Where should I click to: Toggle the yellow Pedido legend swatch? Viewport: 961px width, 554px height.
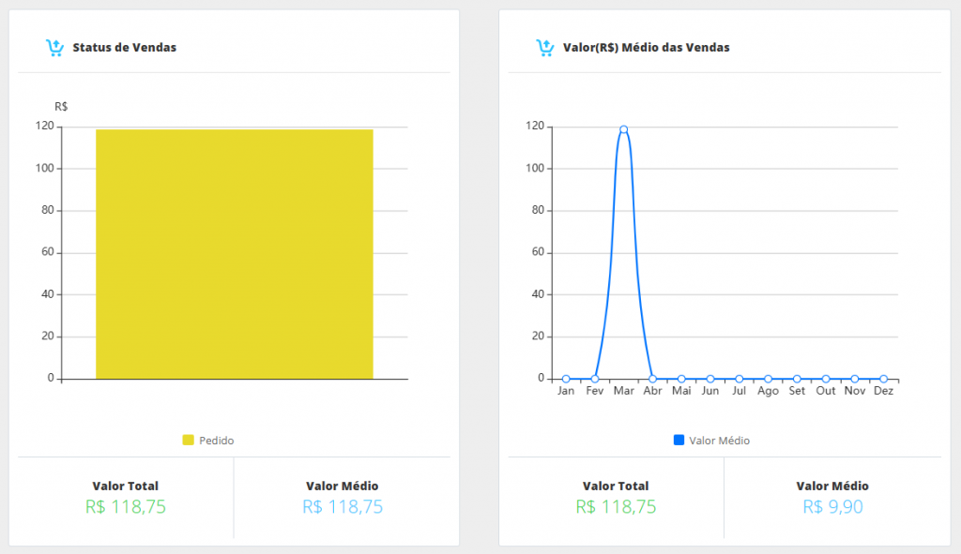188,441
